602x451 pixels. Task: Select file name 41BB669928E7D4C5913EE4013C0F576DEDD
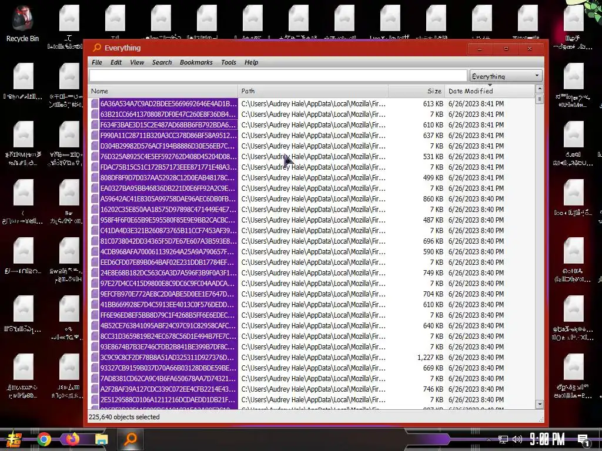point(169,305)
